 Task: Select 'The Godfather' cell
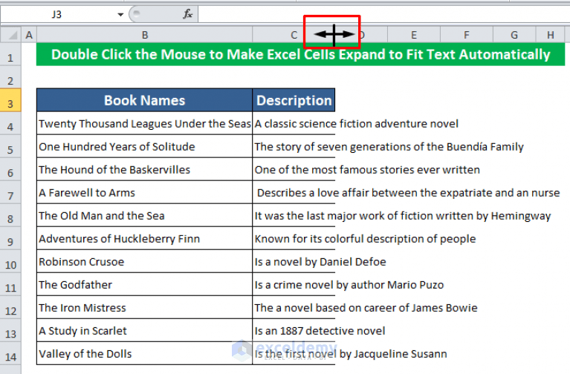[x=145, y=284]
